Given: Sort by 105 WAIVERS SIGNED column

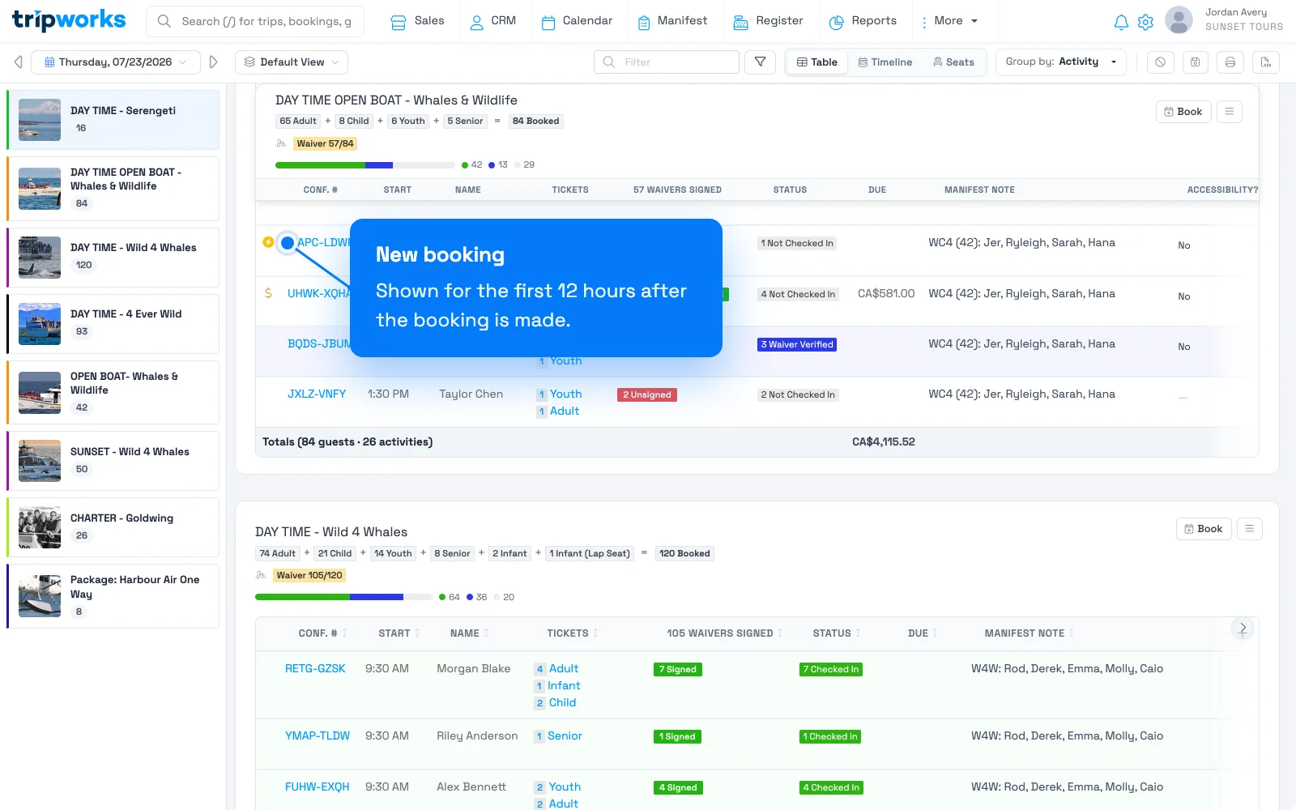Looking at the screenshot, I should pos(724,633).
